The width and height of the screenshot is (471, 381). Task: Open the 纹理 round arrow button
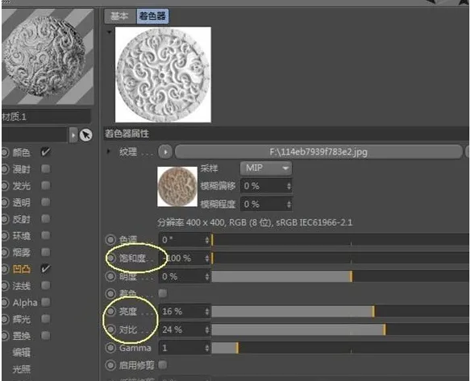(x=165, y=151)
